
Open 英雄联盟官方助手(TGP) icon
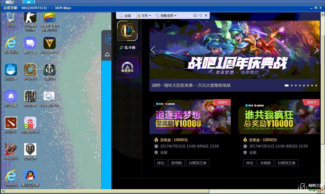pyautogui.click(x=50, y=21)
